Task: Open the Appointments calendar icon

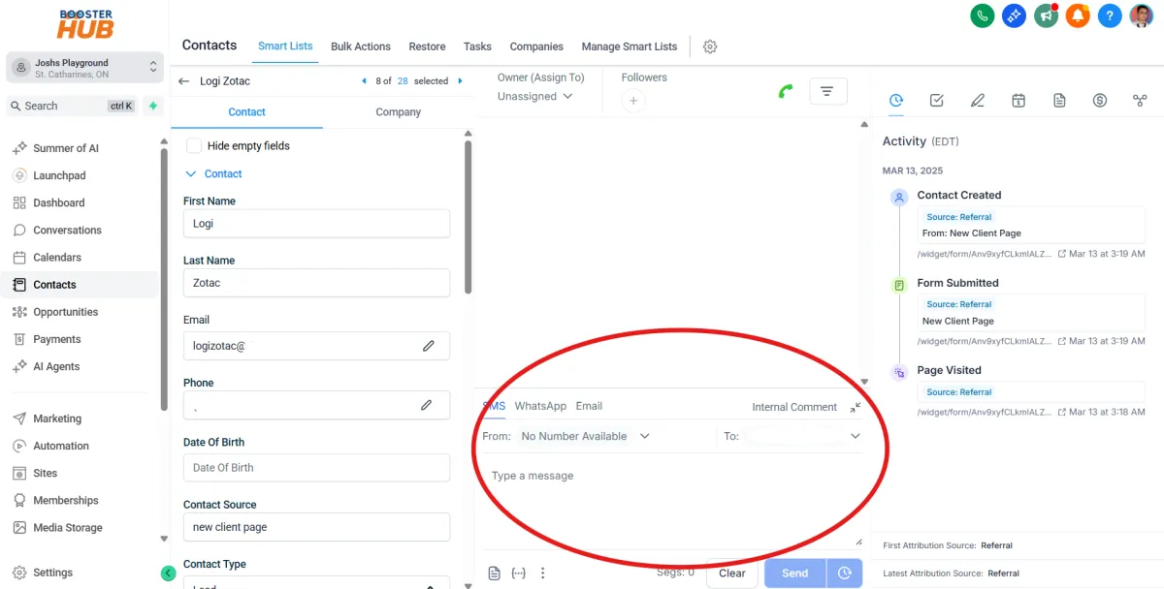Action: [1018, 100]
